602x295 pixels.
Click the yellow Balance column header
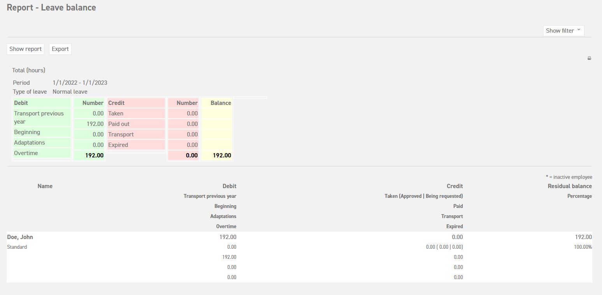point(221,103)
